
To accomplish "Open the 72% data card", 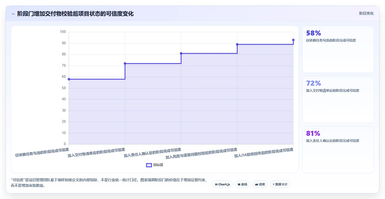I will point(338,99).
